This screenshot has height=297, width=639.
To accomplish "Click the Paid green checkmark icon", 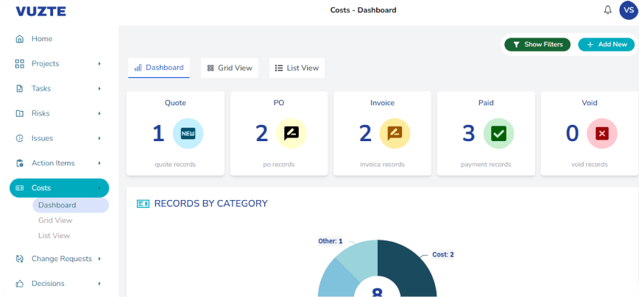I will [x=498, y=133].
